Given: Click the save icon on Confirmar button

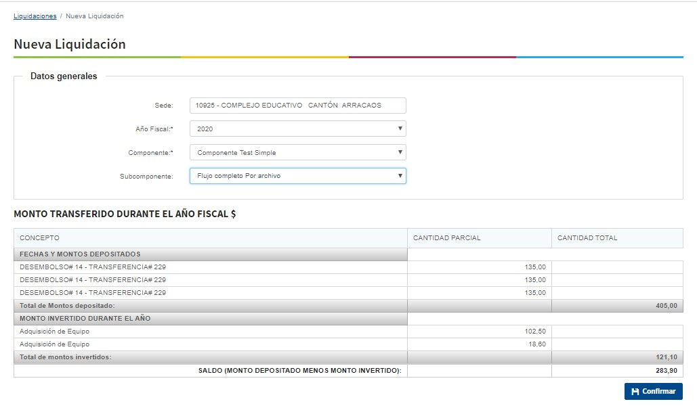Looking at the screenshot, I should click(x=635, y=392).
